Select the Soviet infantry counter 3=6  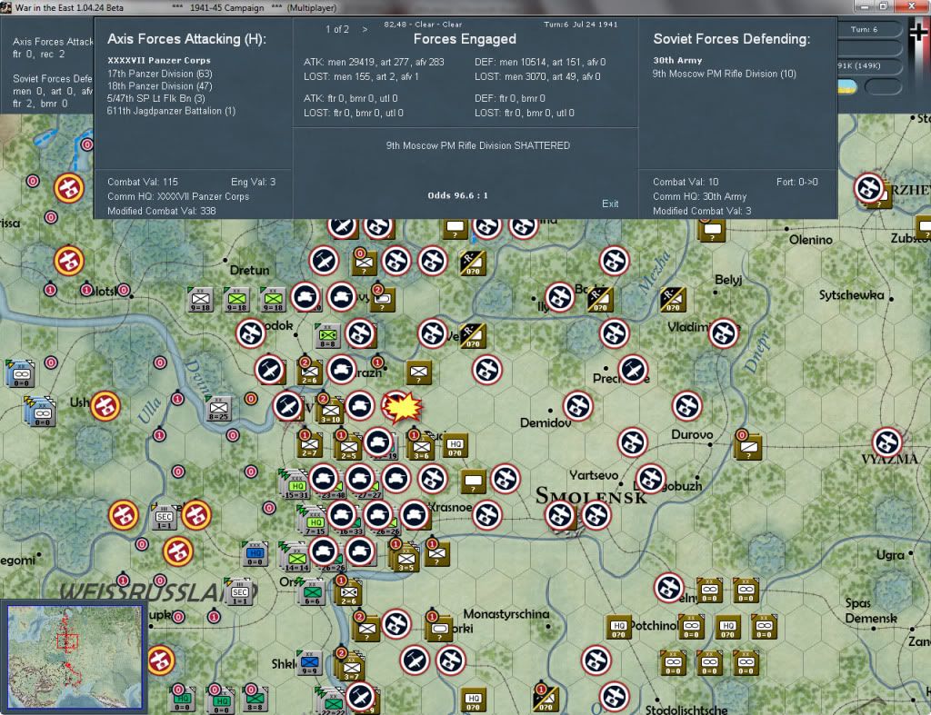tap(421, 446)
